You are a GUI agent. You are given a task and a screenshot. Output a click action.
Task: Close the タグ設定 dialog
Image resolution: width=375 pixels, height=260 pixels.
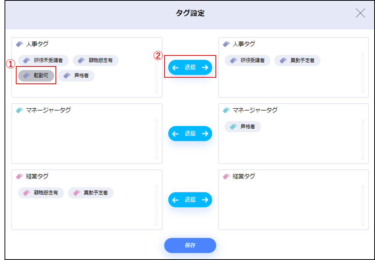point(360,13)
